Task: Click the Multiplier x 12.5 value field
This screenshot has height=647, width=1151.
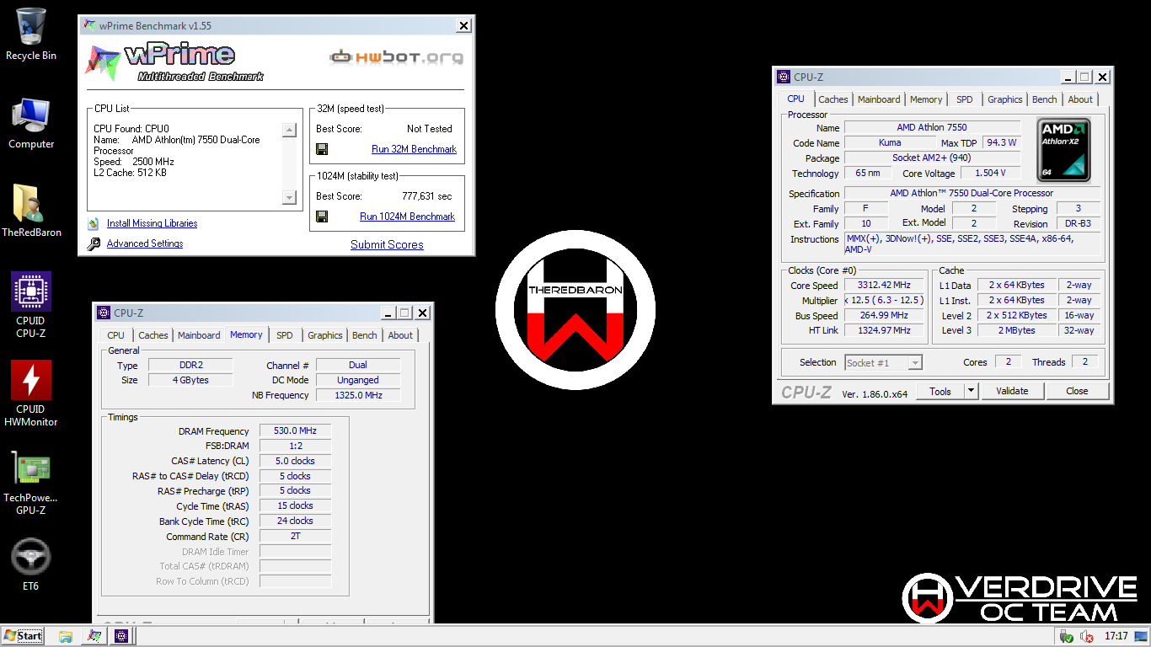Action: point(884,300)
